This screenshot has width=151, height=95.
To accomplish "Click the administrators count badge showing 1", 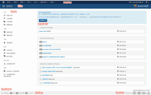I will point(17,93).
